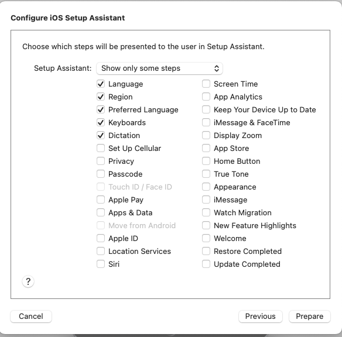
Task: Tick the True Tone checkbox
Action: [x=206, y=174]
